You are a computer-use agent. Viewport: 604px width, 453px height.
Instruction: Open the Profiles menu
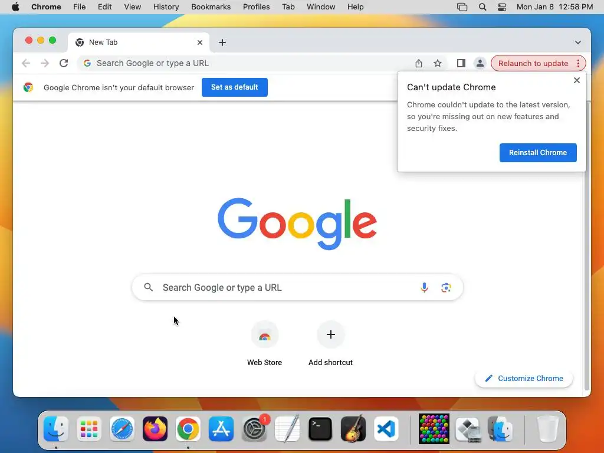(256, 7)
